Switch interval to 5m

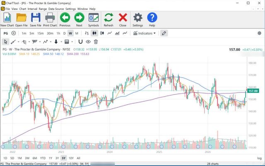[32, 33]
